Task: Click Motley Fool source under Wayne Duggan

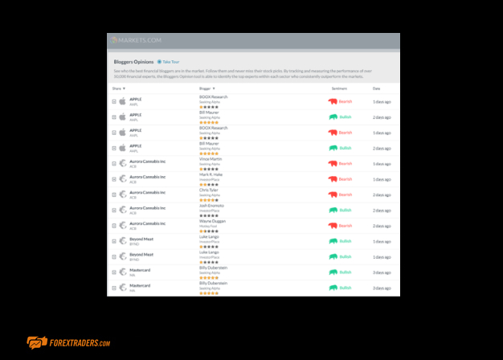Action: click(x=208, y=226)
